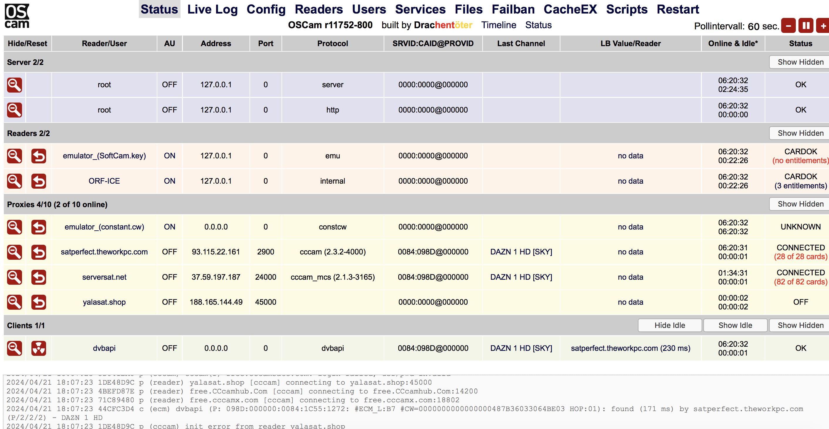The image size is (829, 429).
Task: Open '(82 of 82 cards)' link
Action: tap(800, 282)
